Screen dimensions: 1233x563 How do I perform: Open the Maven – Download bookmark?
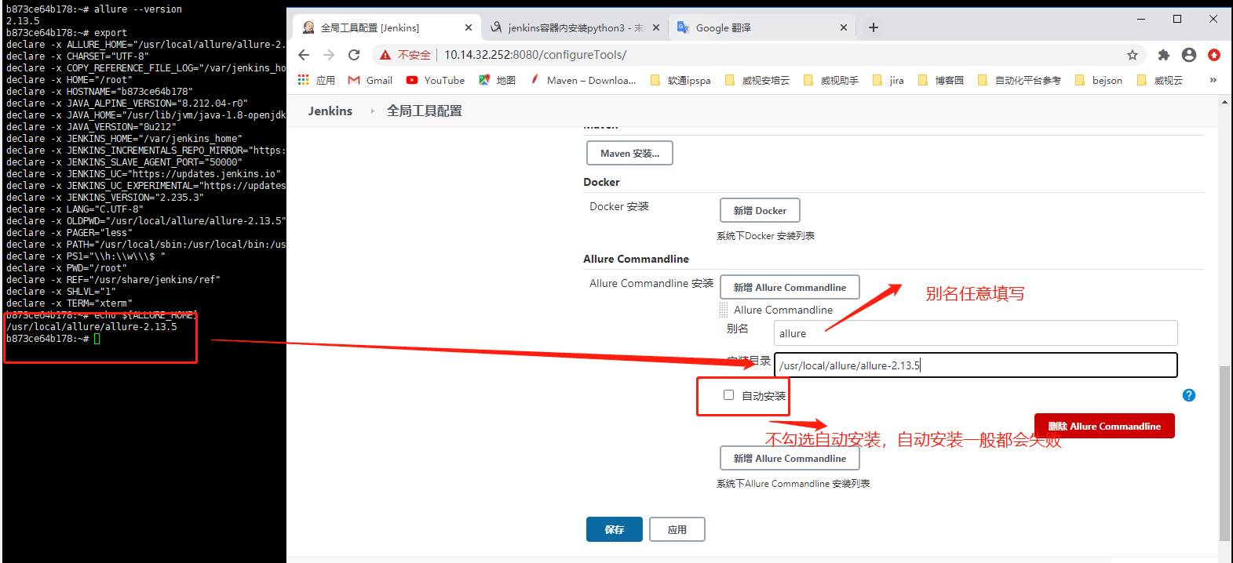[583, 80]
